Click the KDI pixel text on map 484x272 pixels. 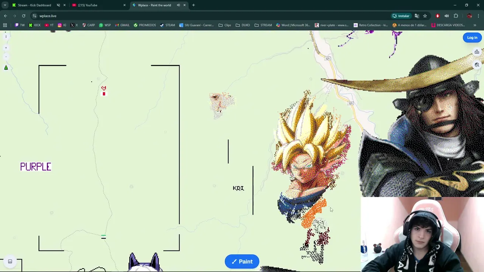tap(238, 188)
